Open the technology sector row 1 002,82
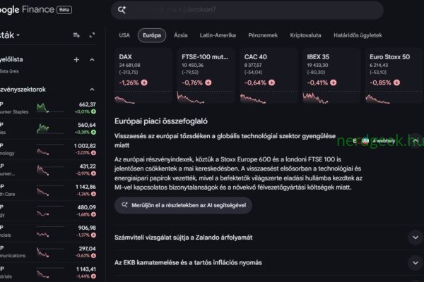 click(48, 149)
